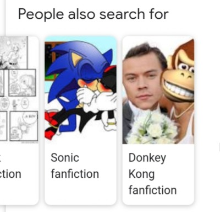Click the top manga panel in left card

[x=14, y=52]
